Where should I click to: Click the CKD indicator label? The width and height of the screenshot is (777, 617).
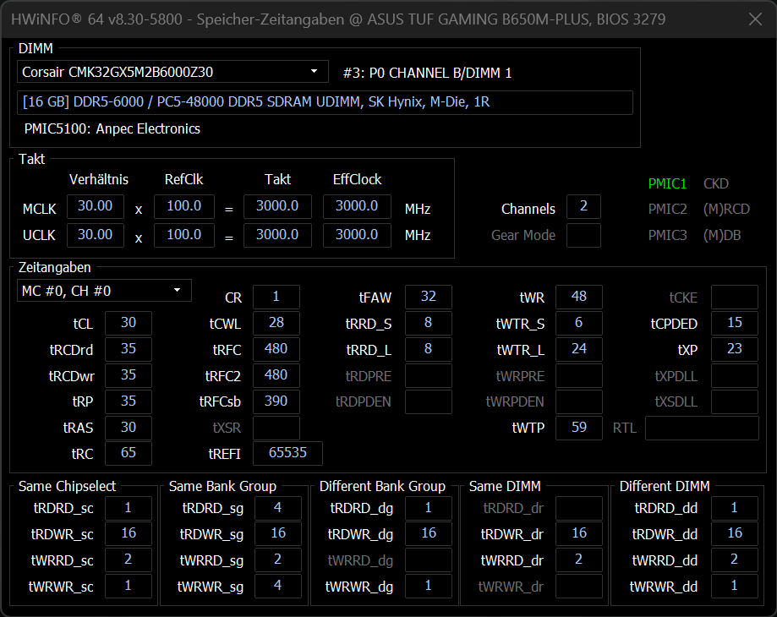point(715,183)
